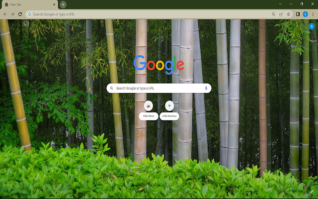Screen dimensions: 318x199
Task: Select the New Tab tab
Action: pos(30,4)
